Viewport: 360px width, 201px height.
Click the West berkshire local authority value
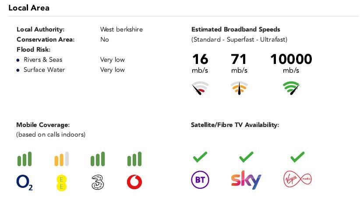tap(121, 29)
